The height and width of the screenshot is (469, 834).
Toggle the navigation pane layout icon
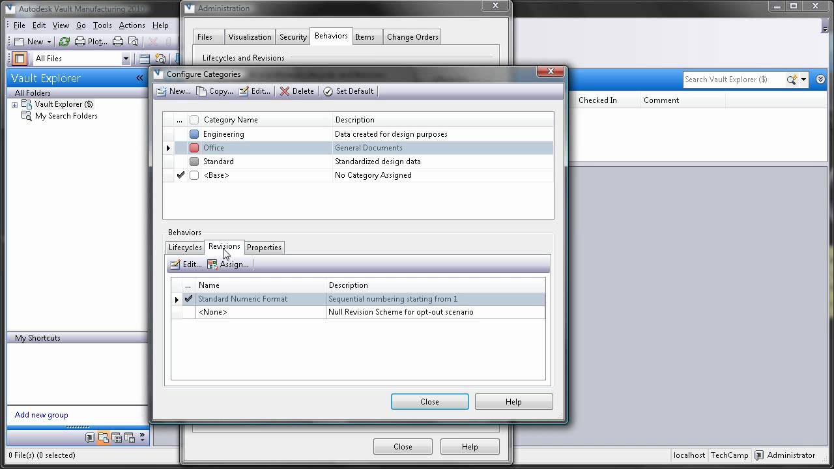20,59
